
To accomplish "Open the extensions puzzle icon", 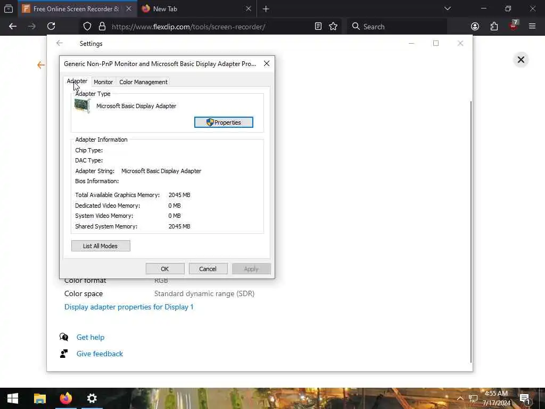I will click(494, 27).
